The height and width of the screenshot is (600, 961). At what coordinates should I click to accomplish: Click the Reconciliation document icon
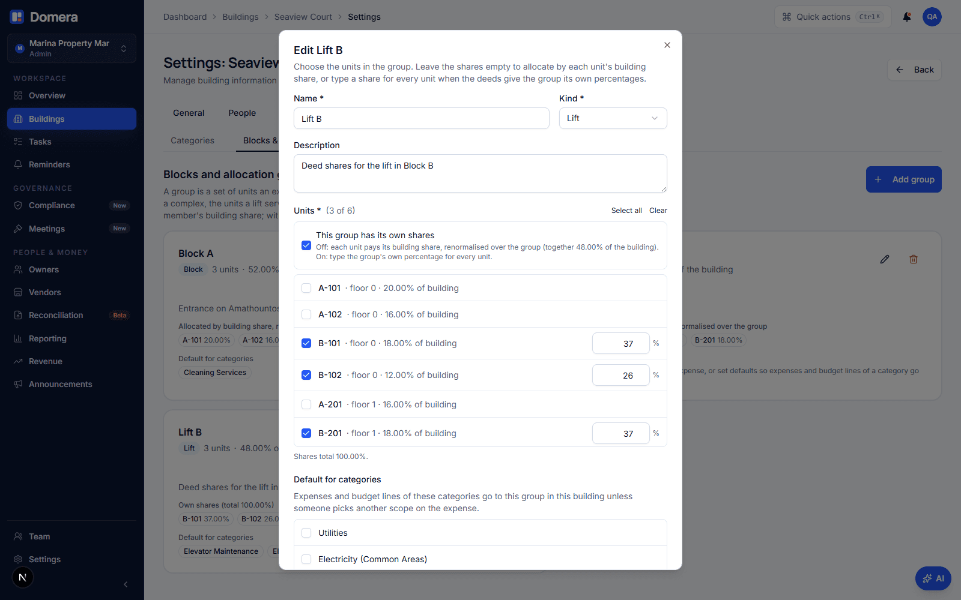18,315
